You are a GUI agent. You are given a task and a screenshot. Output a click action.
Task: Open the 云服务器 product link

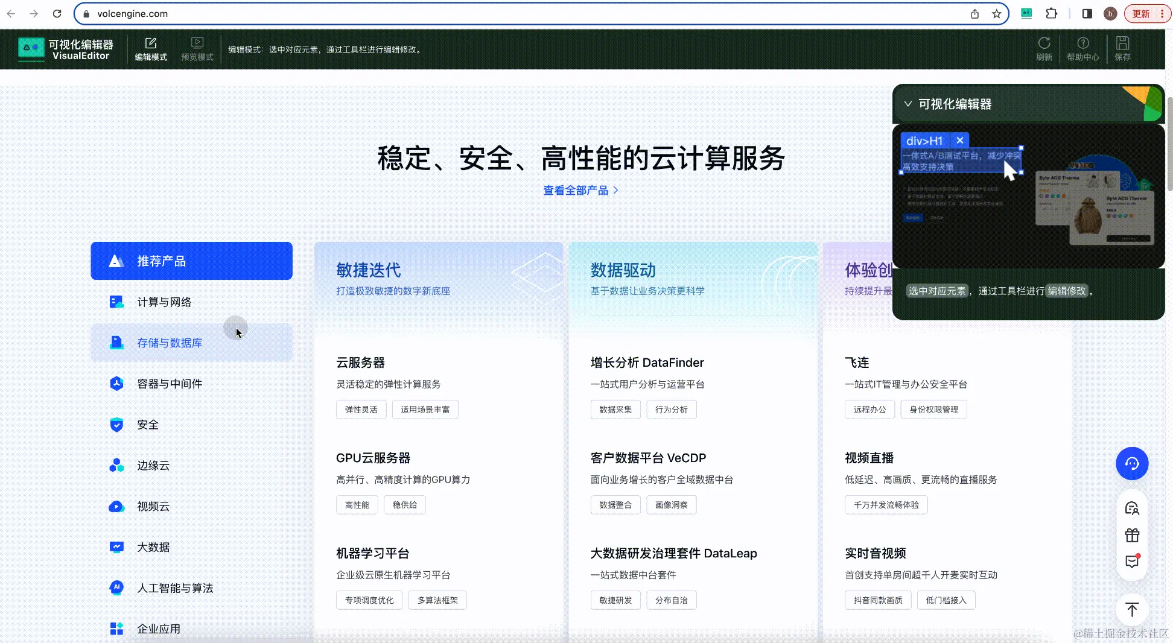[360, 363]
